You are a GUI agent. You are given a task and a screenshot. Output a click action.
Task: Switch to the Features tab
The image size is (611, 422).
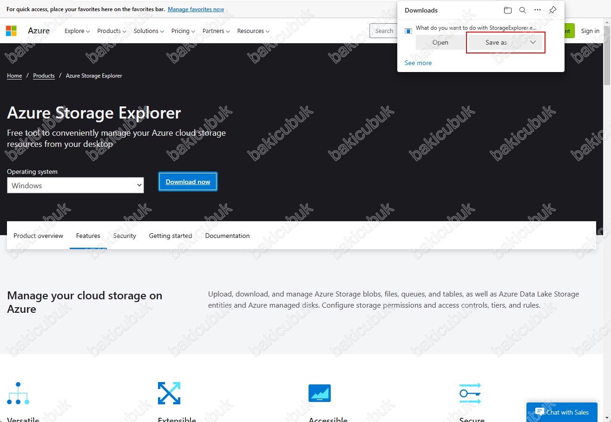pos(88,236)
